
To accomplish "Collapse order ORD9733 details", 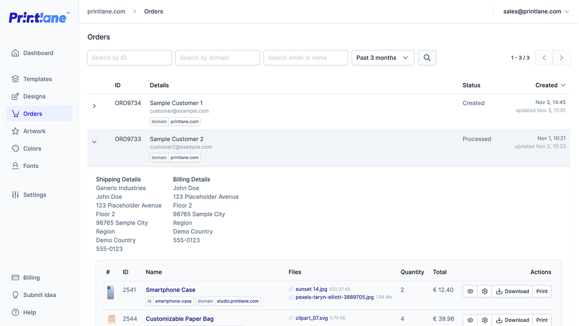I will (x=94, y=141).
